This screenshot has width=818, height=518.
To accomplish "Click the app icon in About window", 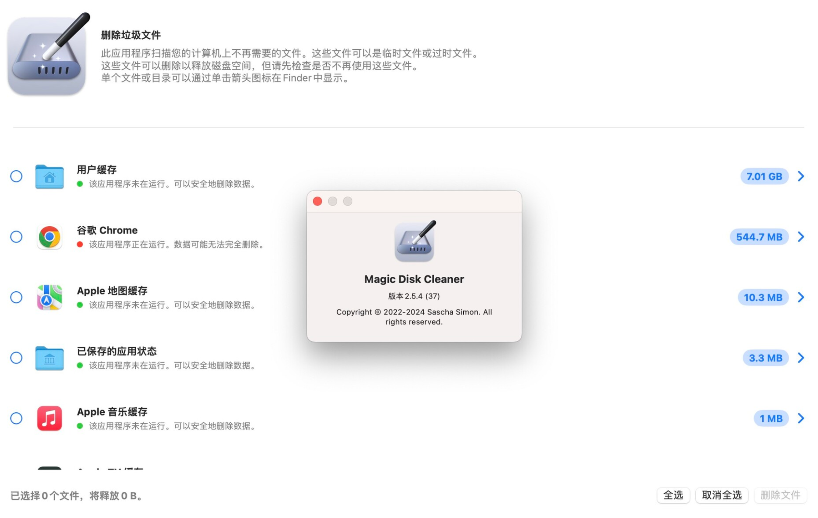I will pyautogui.click(x=415, y=241).
